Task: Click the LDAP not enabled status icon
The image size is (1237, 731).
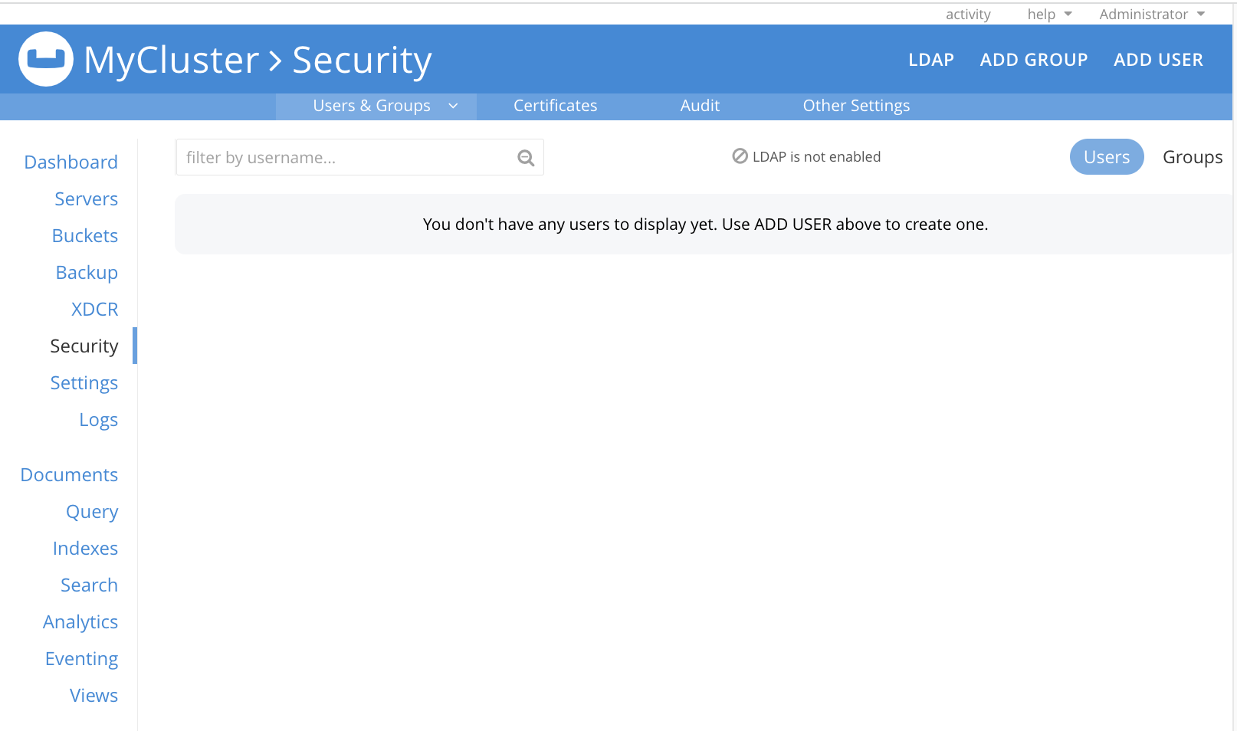Action: tap(738, 156)
